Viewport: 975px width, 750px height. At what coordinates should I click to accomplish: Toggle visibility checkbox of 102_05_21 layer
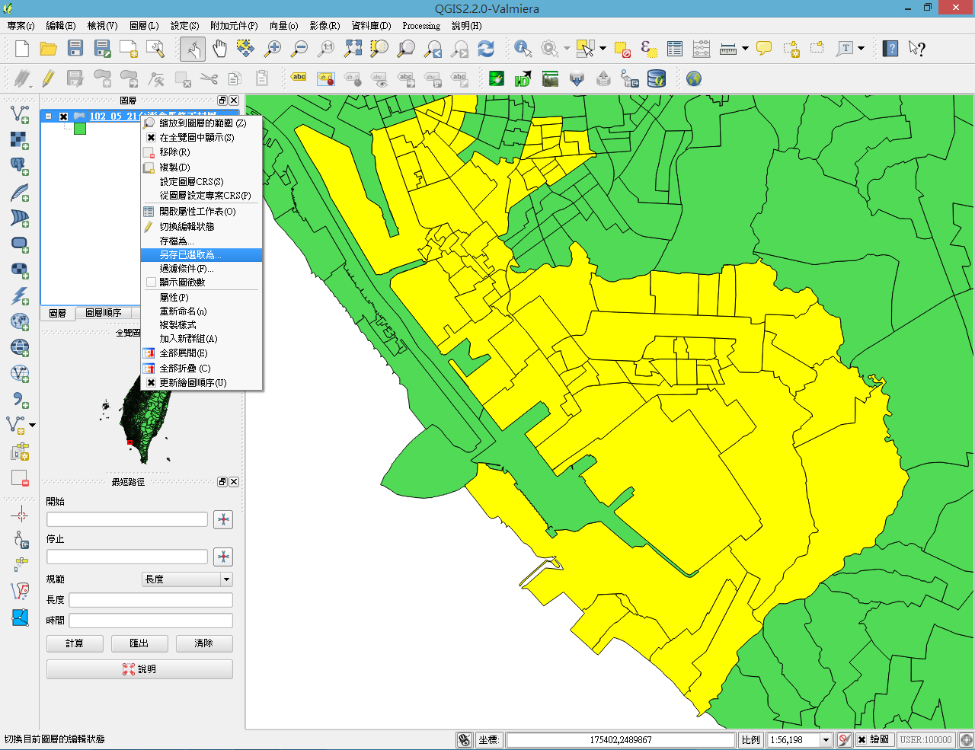pyautogui.click(x=64, y=116)
